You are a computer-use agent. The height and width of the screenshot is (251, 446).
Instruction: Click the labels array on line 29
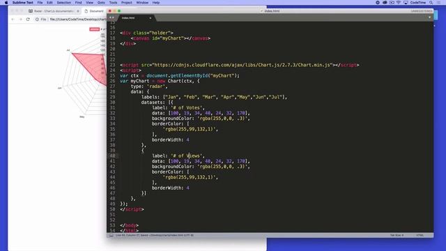(x=224, y=97)
